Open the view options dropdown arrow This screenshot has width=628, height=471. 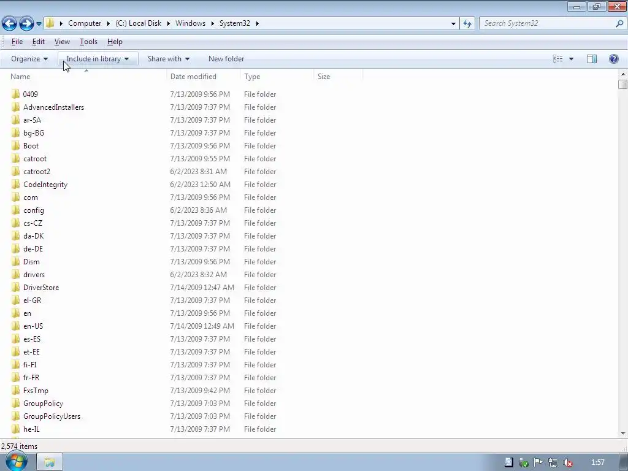pos(571,59)
